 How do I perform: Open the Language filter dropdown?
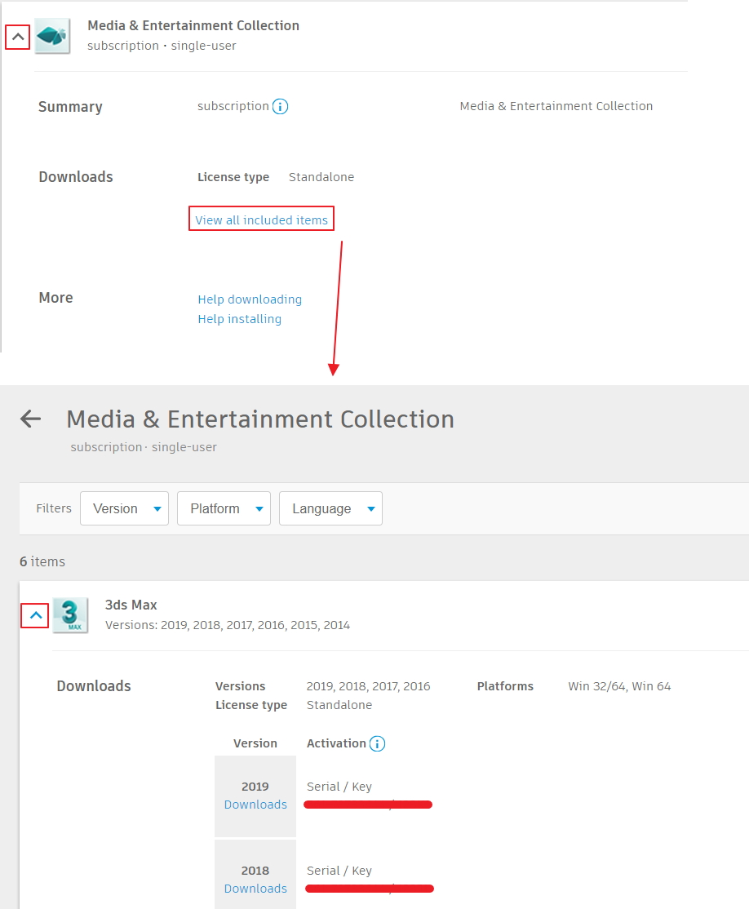coord(330,508)
